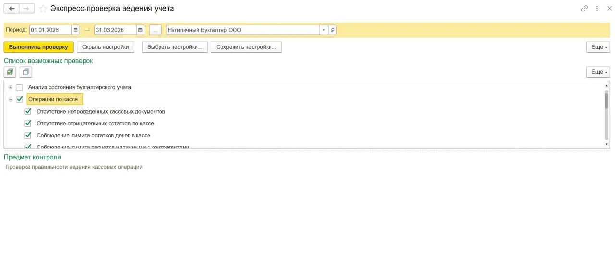
Task: Select Отсутствие непроведенных кассовых документов text
Action: tap(101, 111)
